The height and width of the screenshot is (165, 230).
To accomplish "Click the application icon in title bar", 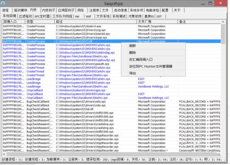I will tap(3, 3).
